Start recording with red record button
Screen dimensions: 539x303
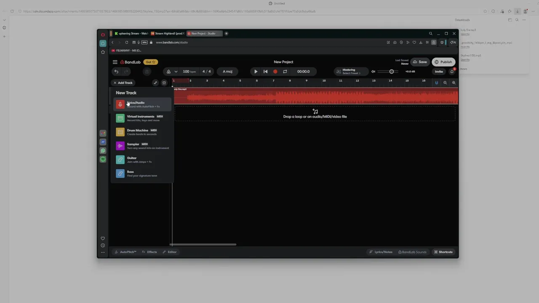(275, 72)
